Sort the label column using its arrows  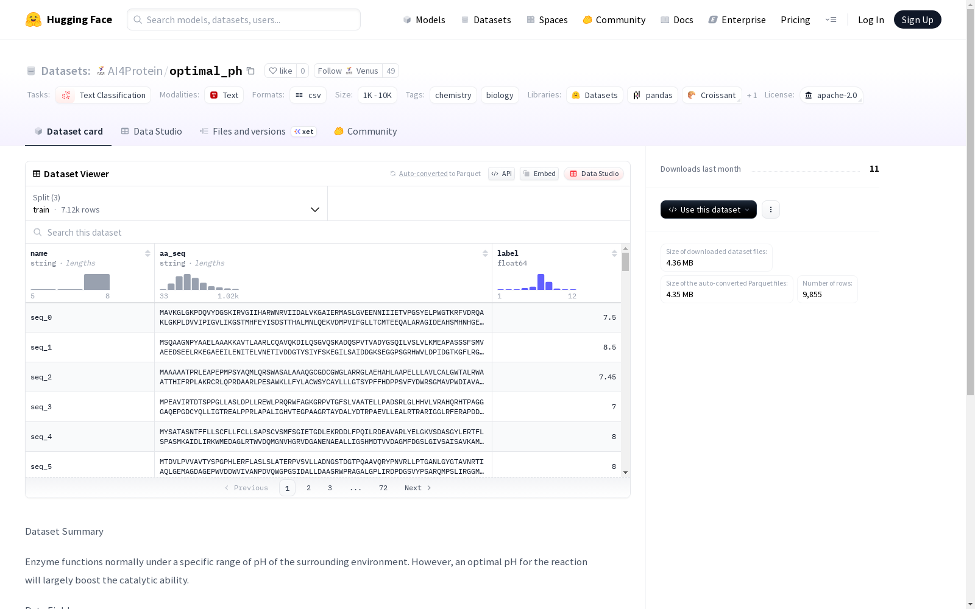tap(614, 253)
